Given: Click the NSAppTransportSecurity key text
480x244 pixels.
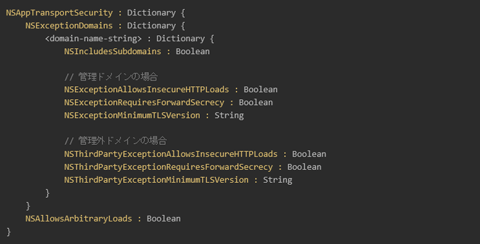Looking at the screenshot, I should tap(59, 13).
